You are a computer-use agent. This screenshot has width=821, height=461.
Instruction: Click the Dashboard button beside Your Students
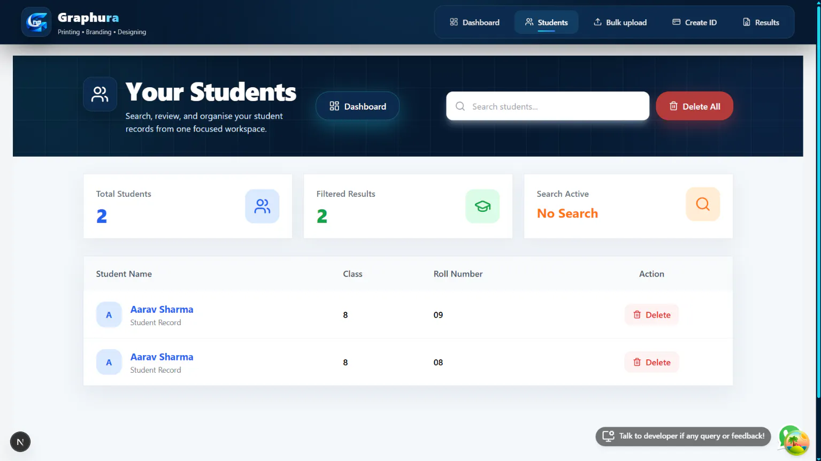tap(357, 106)
